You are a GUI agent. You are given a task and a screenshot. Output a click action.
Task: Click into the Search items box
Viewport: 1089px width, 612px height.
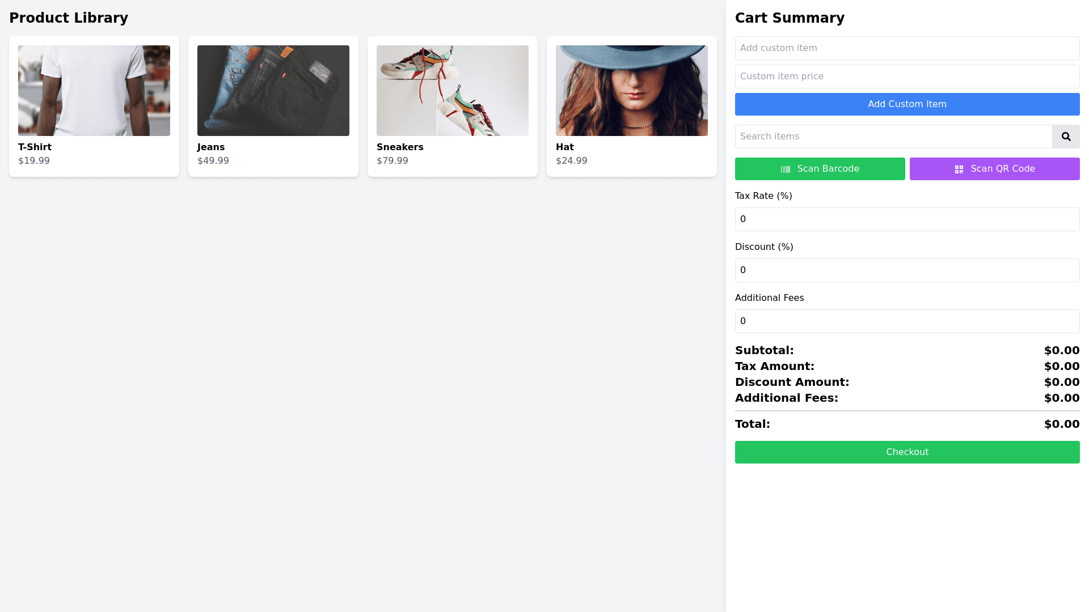[893, 137]
